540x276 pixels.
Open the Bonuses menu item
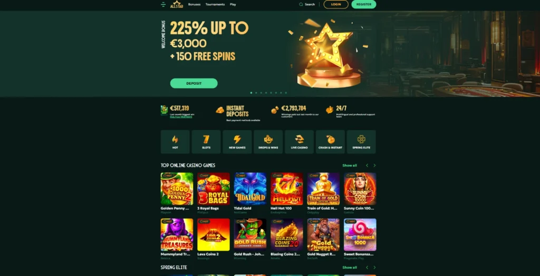coord(194,4)
